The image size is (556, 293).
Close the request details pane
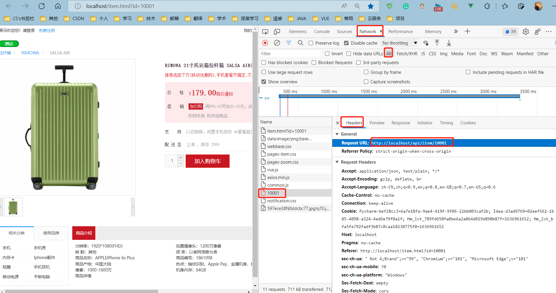tap(338, 123)
